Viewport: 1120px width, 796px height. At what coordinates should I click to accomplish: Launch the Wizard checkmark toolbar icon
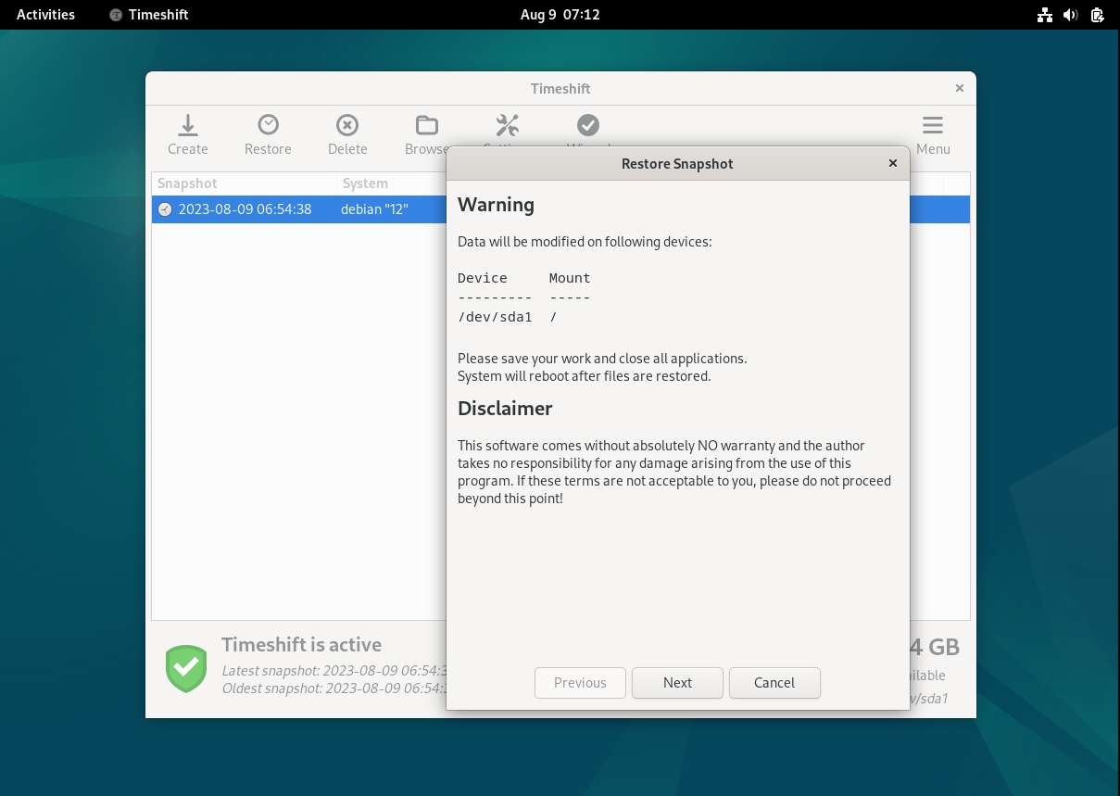pyautogui.click(x=587, y=124)
